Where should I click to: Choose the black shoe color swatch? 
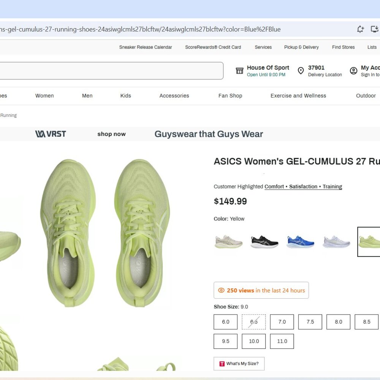pyautogui.click(x=264, y=242)
